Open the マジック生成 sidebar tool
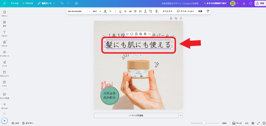This screenshot has height=126, width=266. coord(4,95)
